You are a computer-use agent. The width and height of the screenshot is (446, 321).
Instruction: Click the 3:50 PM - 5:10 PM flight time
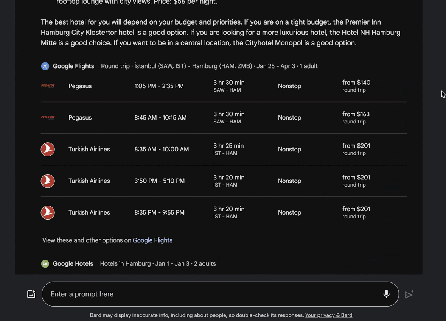[x=159, y=181]
